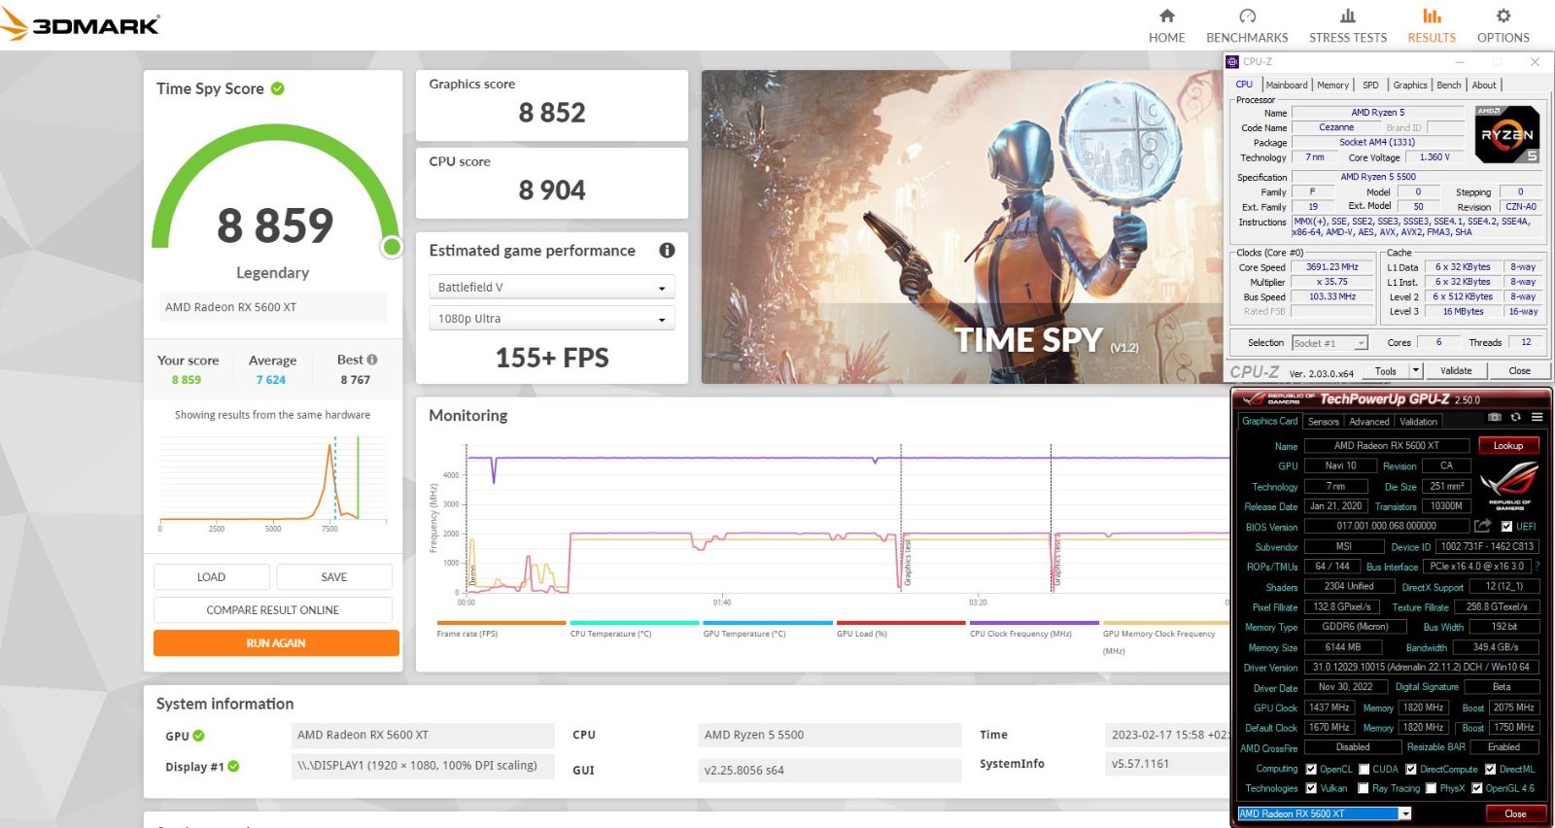1555x828 pixels.
Task: Switch to the Validation tab in GPU-Z
Action: [x=1418, y=422]
